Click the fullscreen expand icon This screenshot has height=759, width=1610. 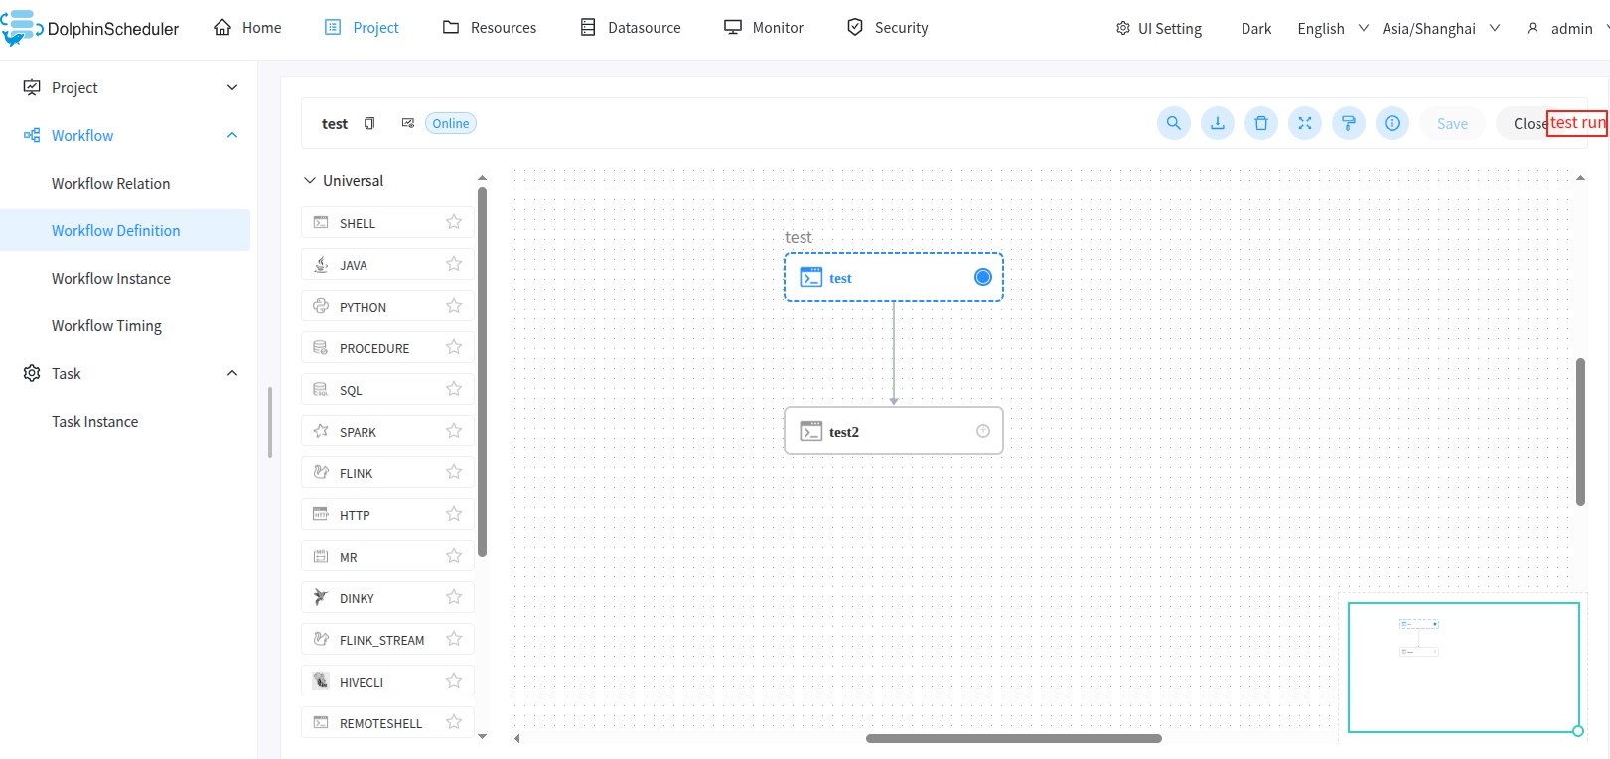[x=1304, y=123]
